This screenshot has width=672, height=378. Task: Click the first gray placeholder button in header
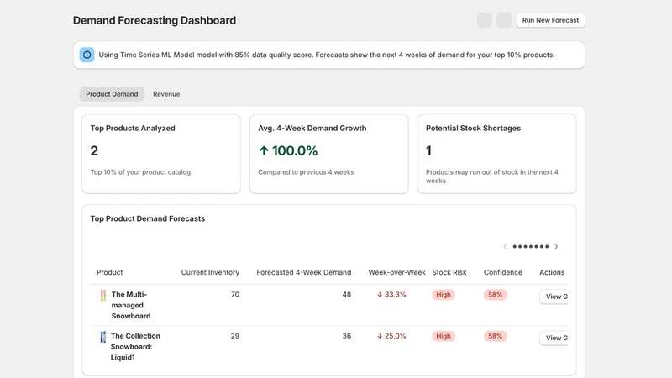click(x=485, y=20)
